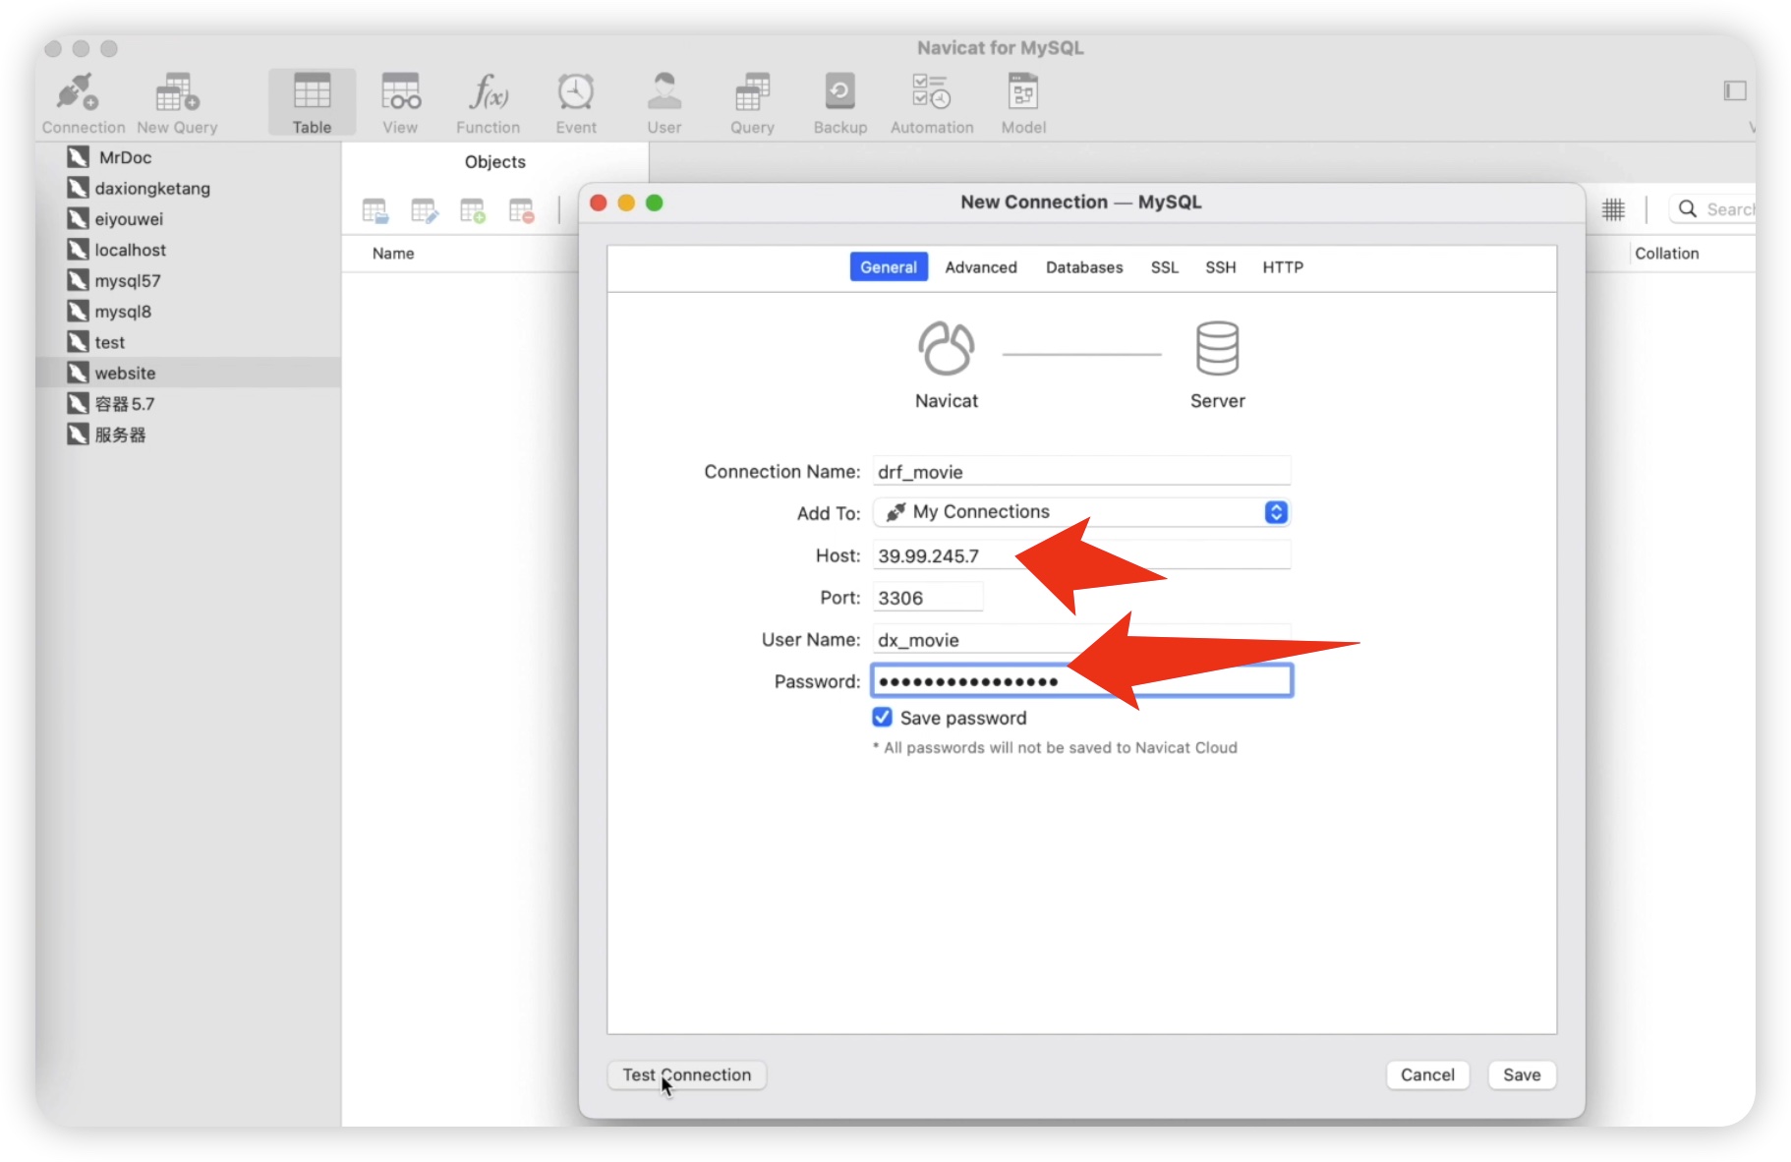Click the Design Table pencil icon
This screenshot has width=1791, height=1162.
[x=424, y=210]
